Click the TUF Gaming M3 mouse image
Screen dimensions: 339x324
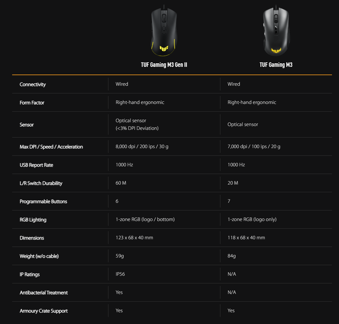click(276, 30)
